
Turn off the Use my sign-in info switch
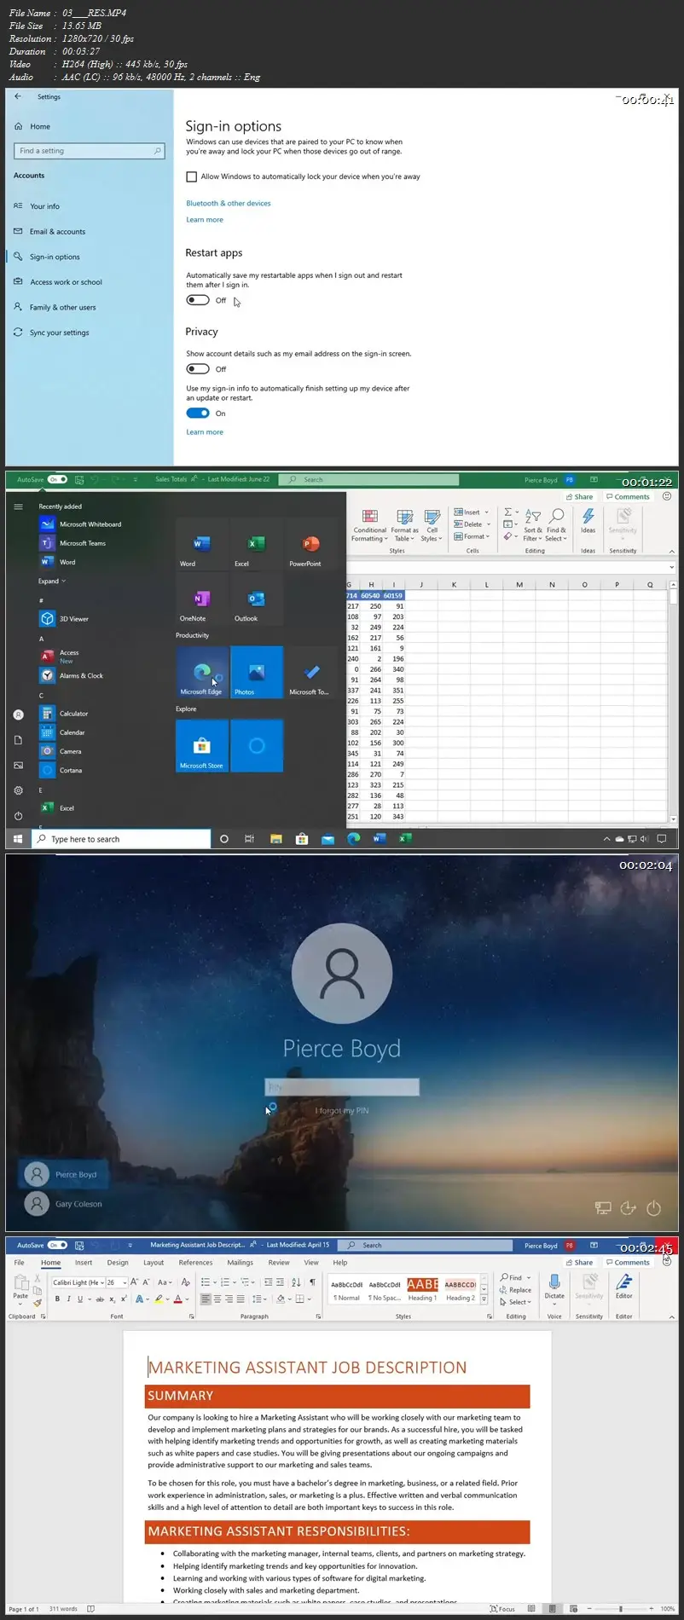[x=198, y=414]
